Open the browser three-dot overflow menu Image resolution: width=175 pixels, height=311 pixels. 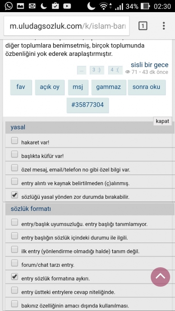click(x=164, y=26)
